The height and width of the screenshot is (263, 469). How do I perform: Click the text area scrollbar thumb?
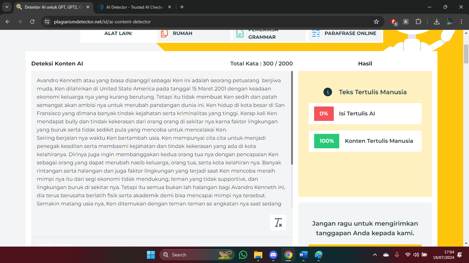(x=292, y=118)
